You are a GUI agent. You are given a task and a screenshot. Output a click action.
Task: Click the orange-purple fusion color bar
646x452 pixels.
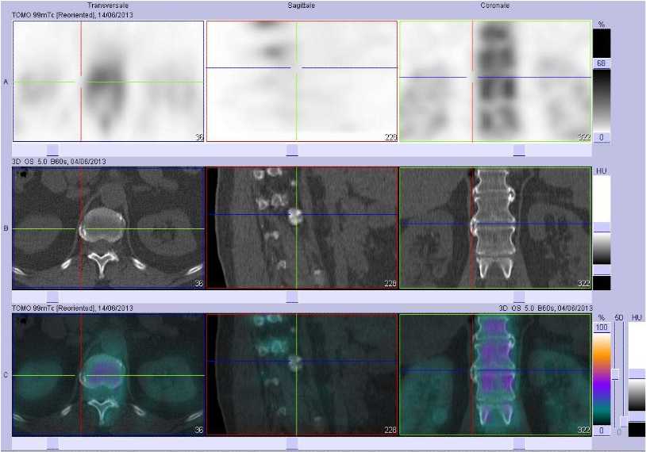tap(602, 379)
